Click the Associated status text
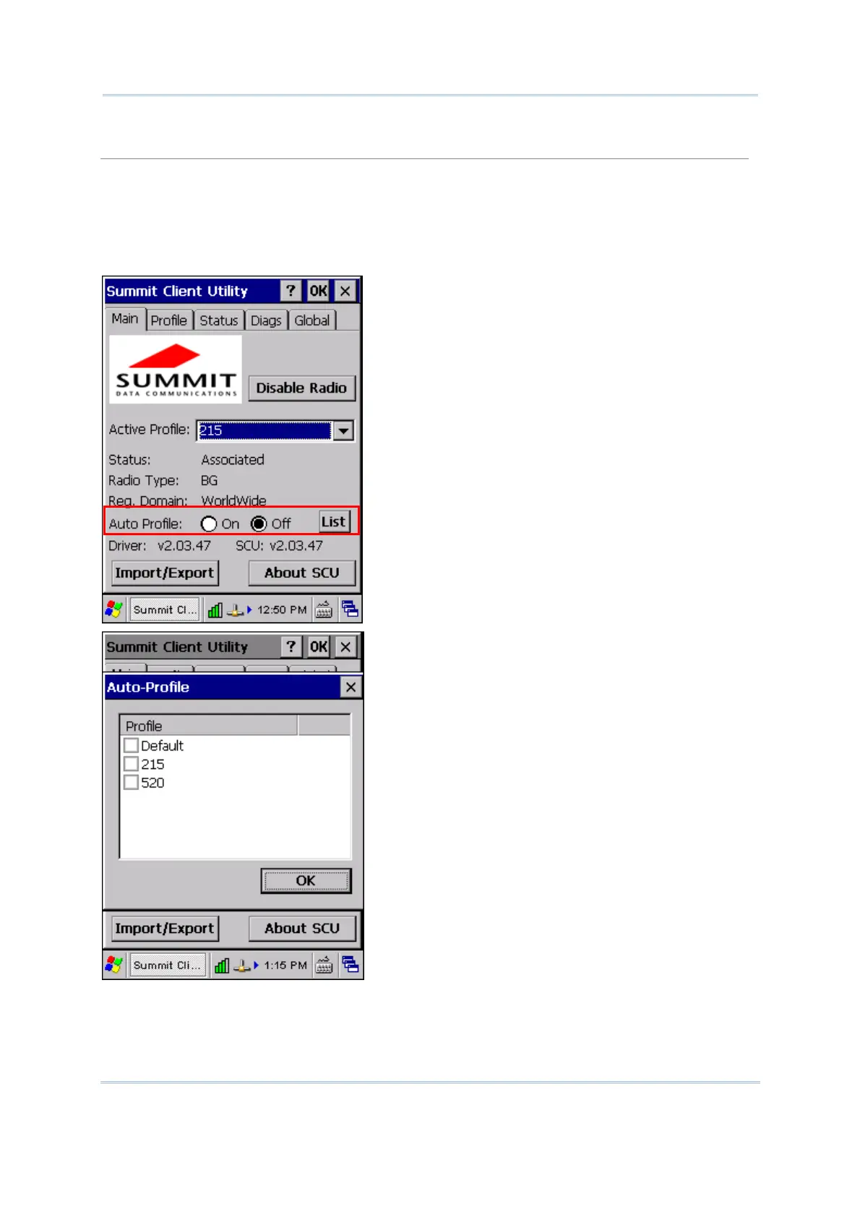 (233, 460)
